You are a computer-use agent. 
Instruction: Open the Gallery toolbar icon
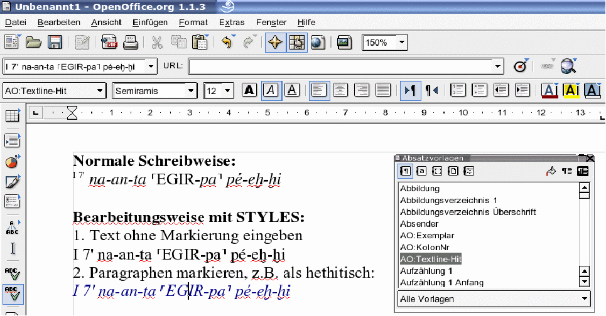click(x=318, y=43)
